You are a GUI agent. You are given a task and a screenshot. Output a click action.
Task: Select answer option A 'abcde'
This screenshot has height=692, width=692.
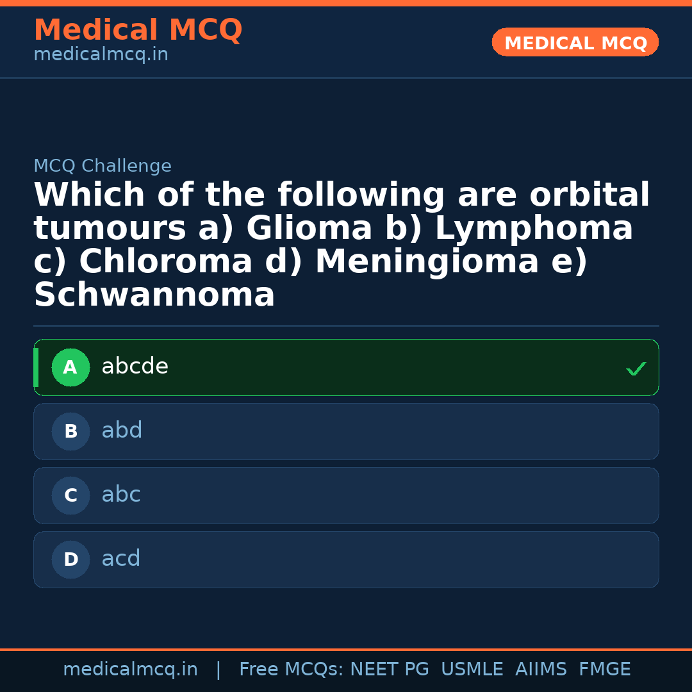[x=346, y=367]
